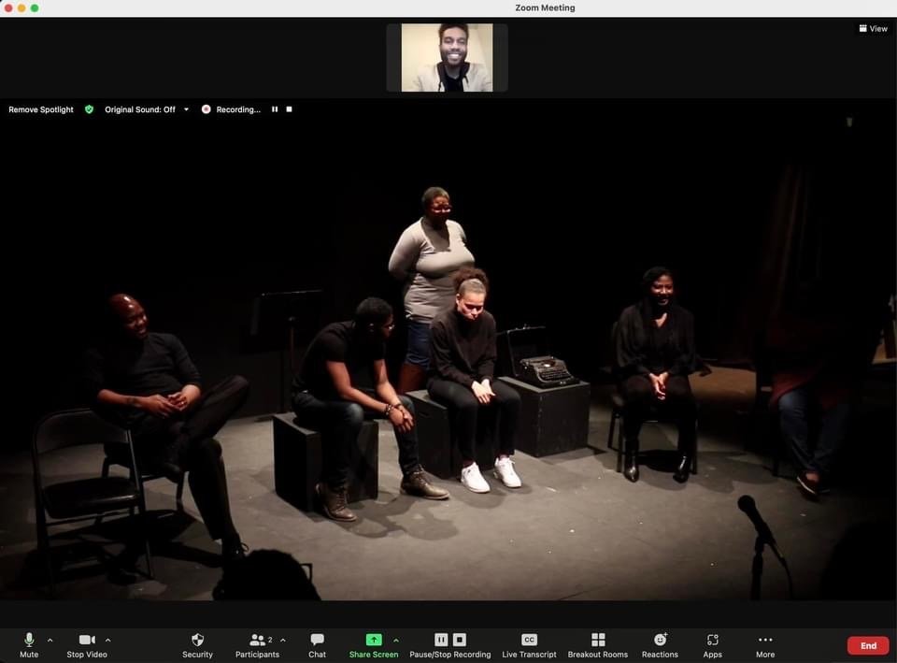Open Zoom Apps

coord(712,644)
